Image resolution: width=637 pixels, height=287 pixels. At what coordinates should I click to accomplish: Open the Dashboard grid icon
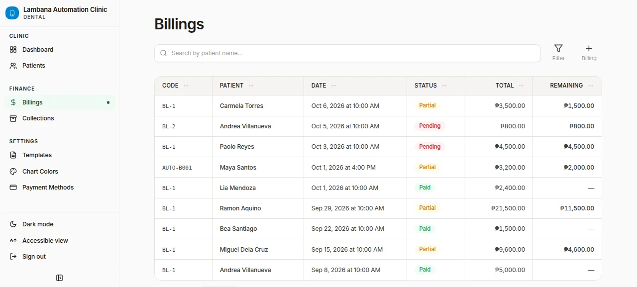[x=13, y=50]
